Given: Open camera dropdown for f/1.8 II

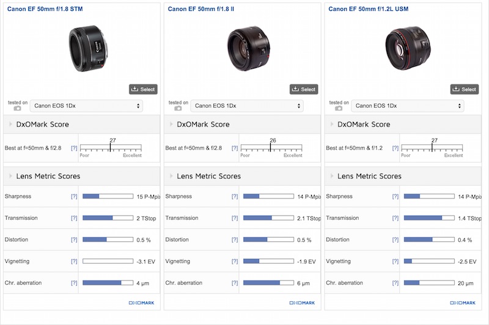Looking at the screenshot, I should pyautogui.click(x=247, y=106).
